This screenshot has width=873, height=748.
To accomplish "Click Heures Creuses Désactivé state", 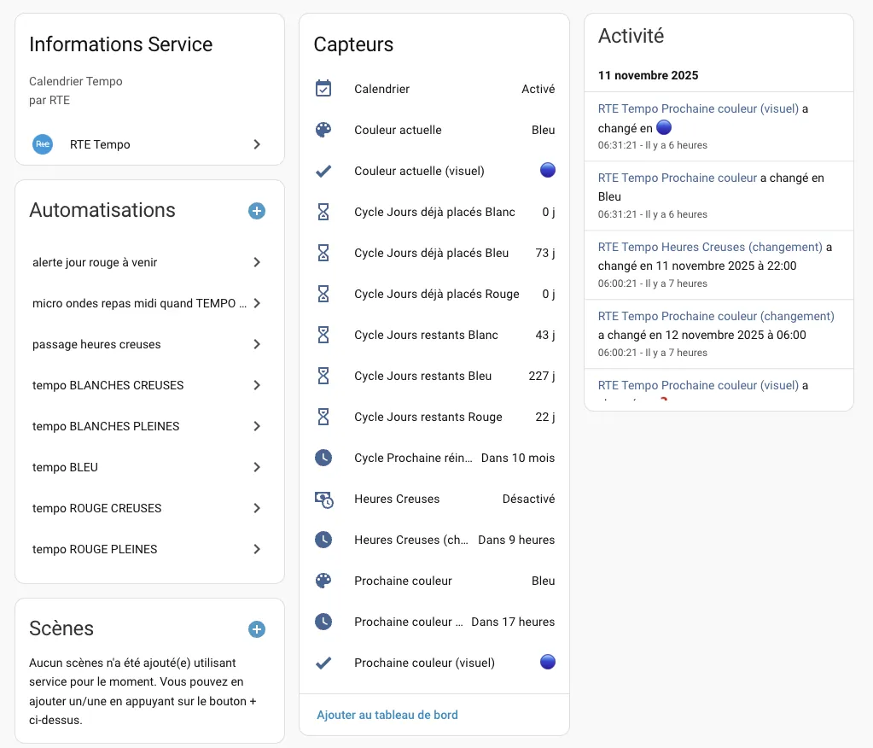I will tap(528, 499).
